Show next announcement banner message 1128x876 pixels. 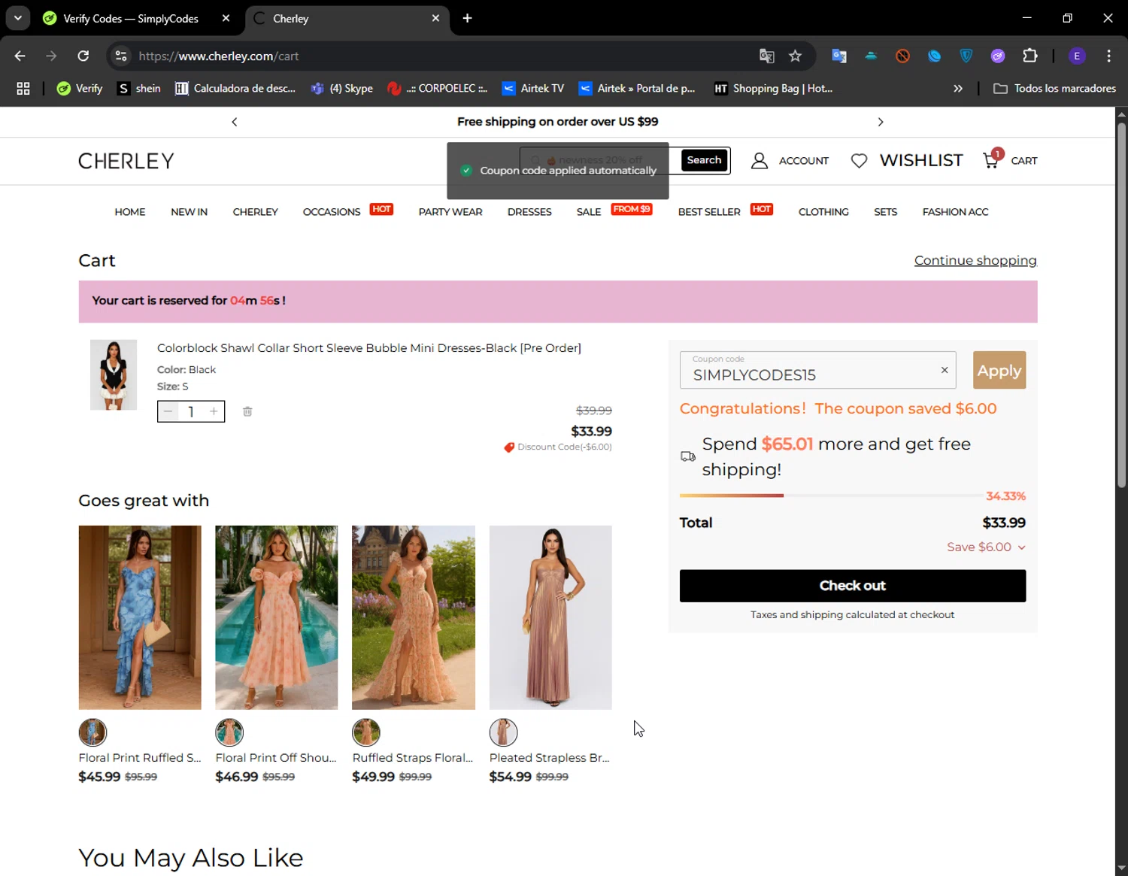coord(881,122)
